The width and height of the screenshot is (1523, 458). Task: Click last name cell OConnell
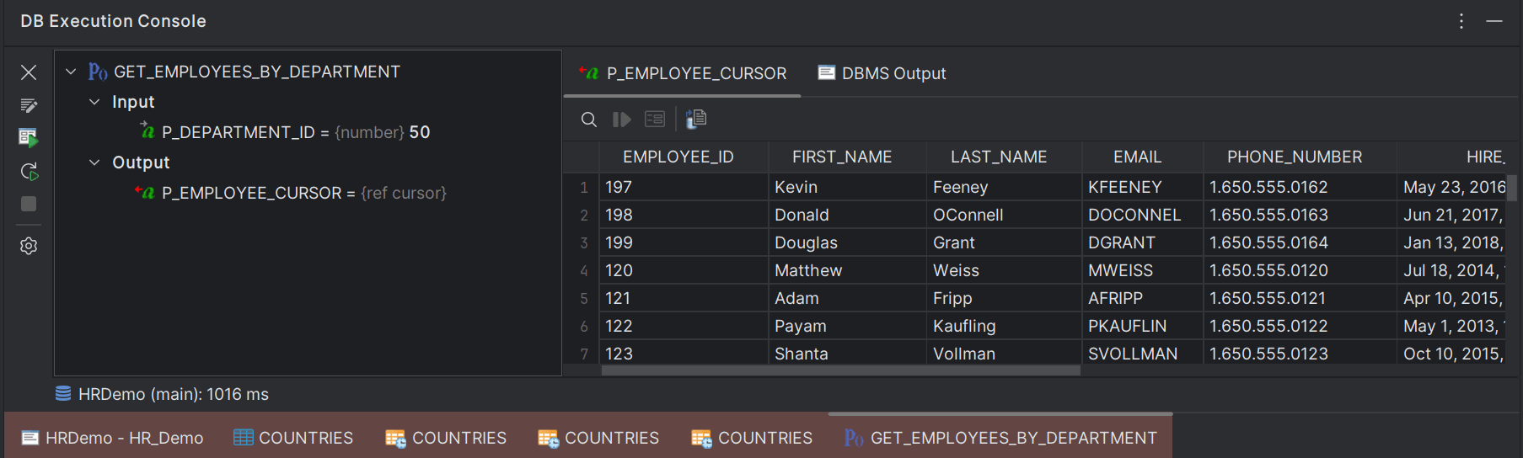click(x=1004, y=215)
